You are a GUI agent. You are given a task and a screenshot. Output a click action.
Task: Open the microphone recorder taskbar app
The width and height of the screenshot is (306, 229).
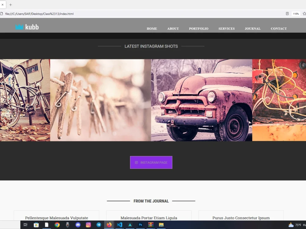coord(68,225)
